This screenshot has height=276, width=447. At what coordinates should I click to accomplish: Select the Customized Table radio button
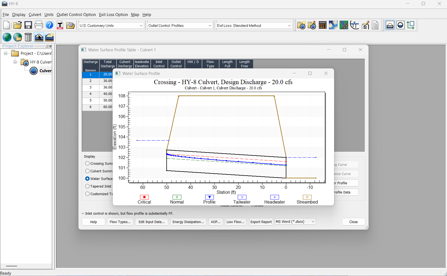pos(87,194)
